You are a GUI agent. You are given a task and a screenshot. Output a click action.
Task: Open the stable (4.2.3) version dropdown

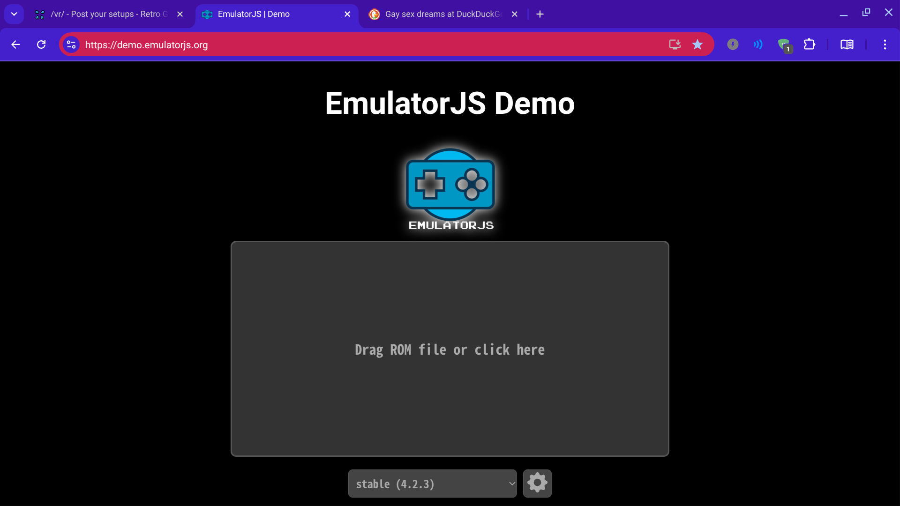tap(432, 484)
